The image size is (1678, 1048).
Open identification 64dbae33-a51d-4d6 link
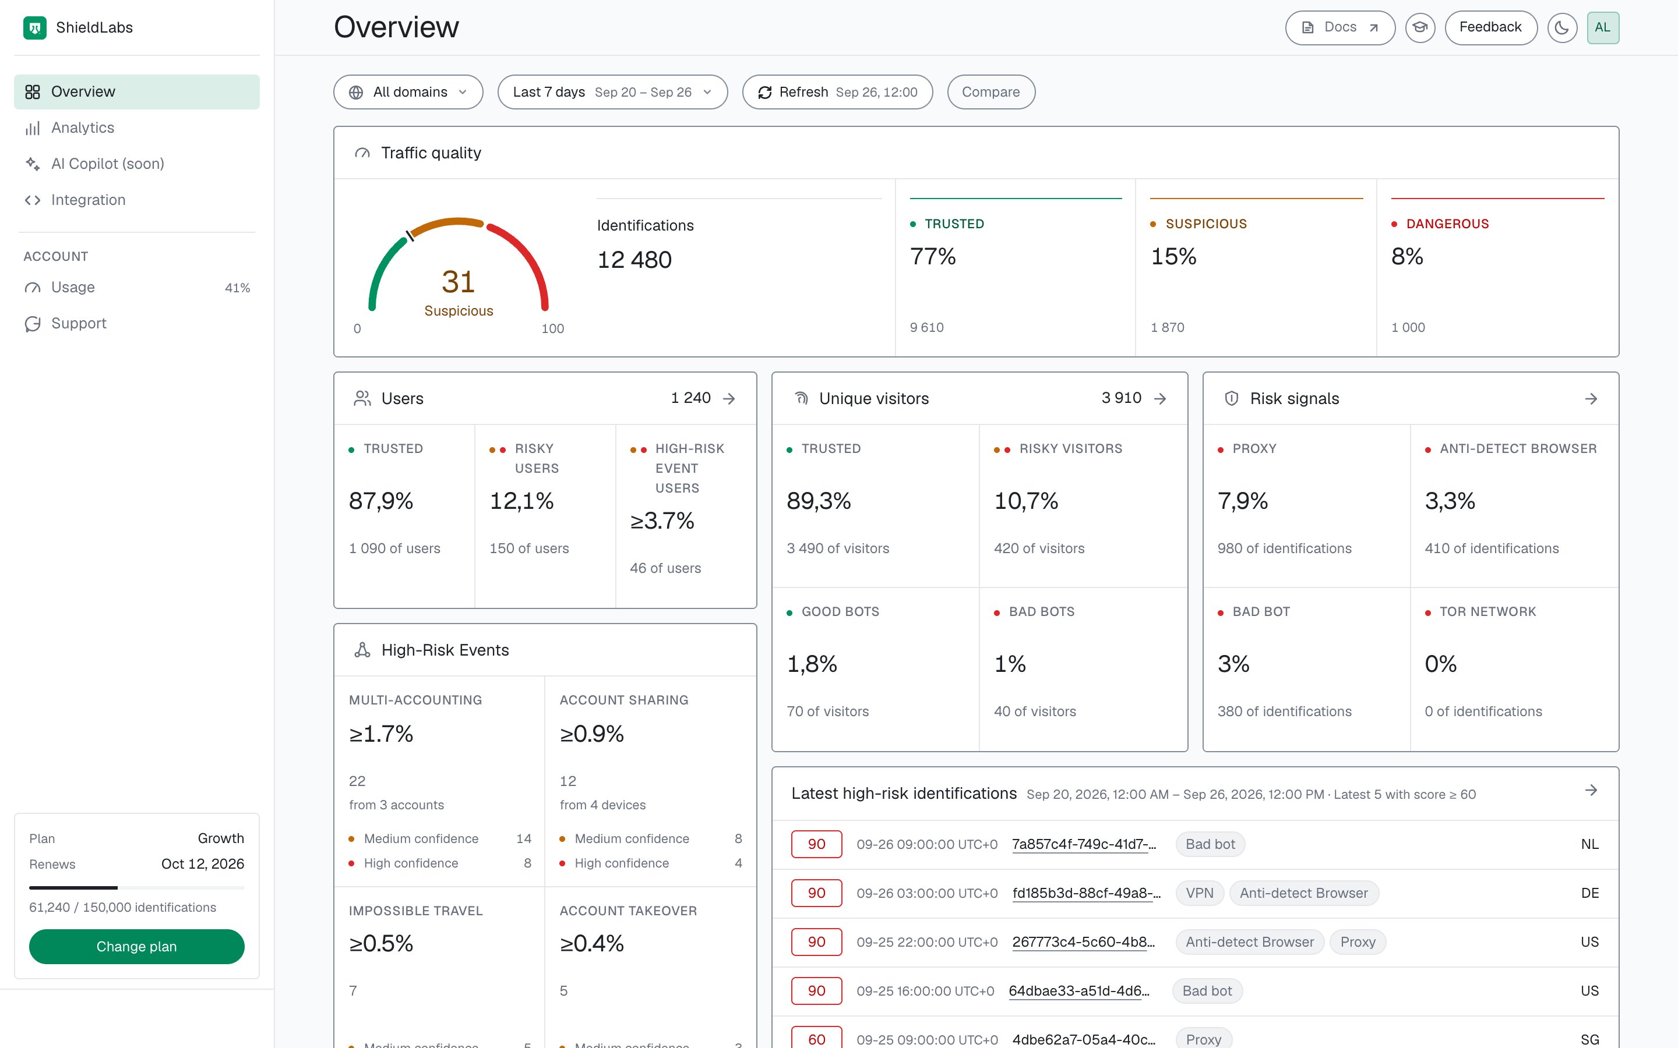(x=1079, y=990)
